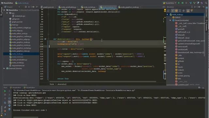The width and height of the screenshot is (209, 118).
Task: Click override gutter icon on line 106
Action: [x=45, y=39]
